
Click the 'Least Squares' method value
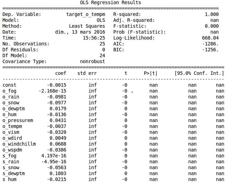tap(87, 26)
